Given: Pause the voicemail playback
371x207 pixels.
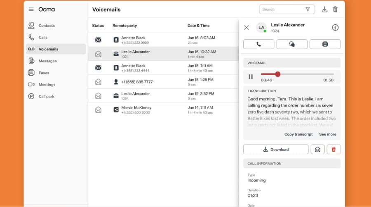Looking at the screenshot, I should pos(251,77).
